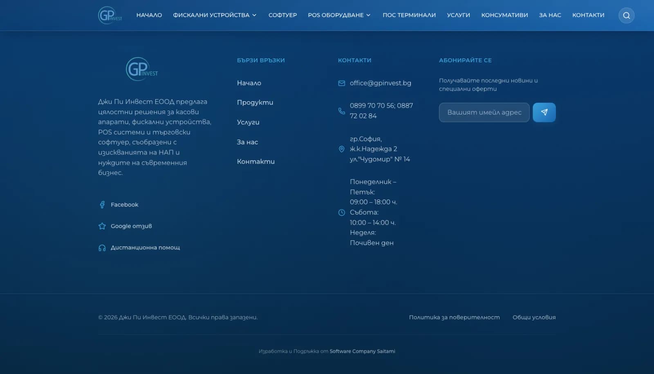Open the Software Company Saitami link
Screen dimensions: 654x374
coord(363,351)
